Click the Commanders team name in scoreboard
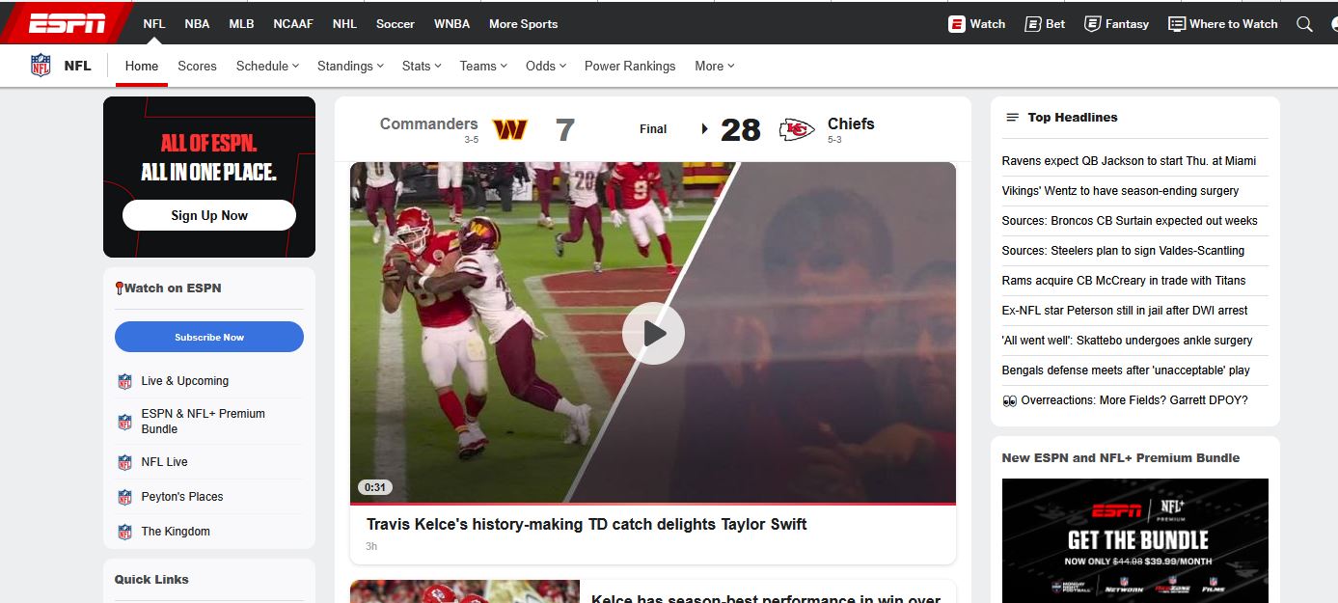 [428, 123]
